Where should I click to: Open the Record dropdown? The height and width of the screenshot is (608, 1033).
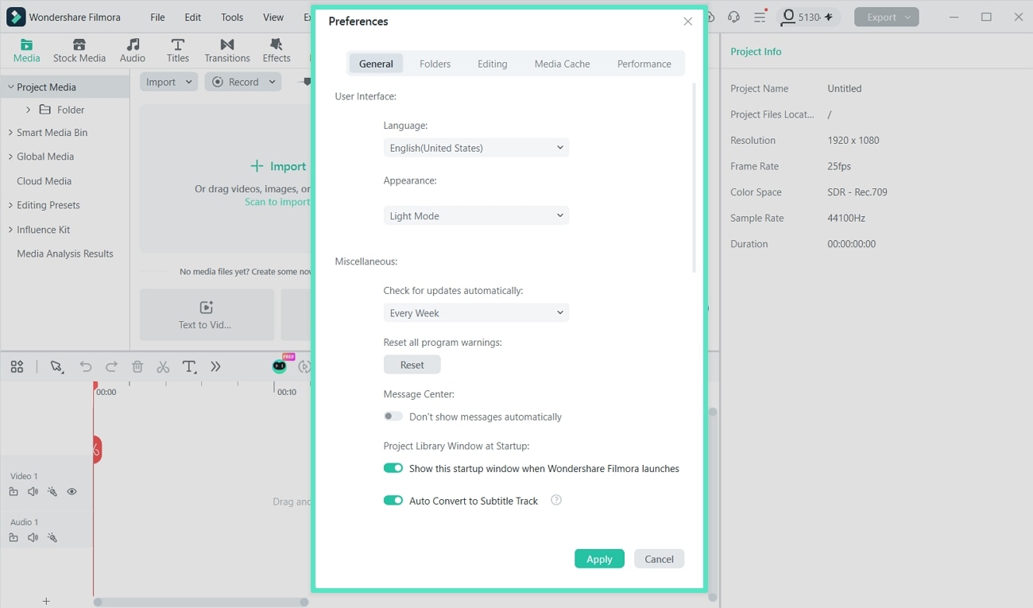point(243,82)
